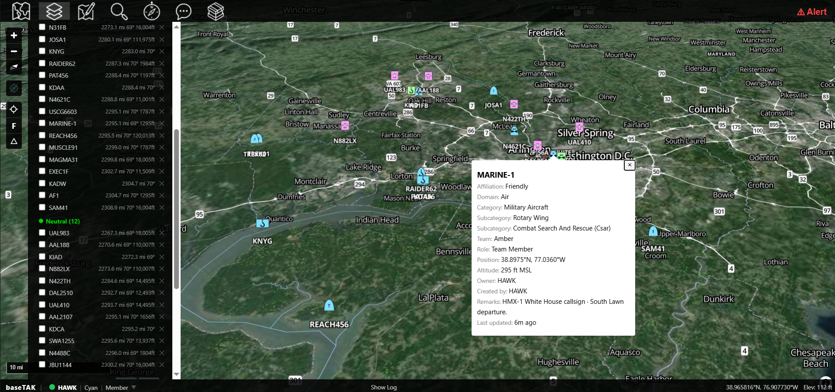This screenshot has width=835, height=392.
Task: Remove JOSA1 entry with its X
Action: [162, 39]
